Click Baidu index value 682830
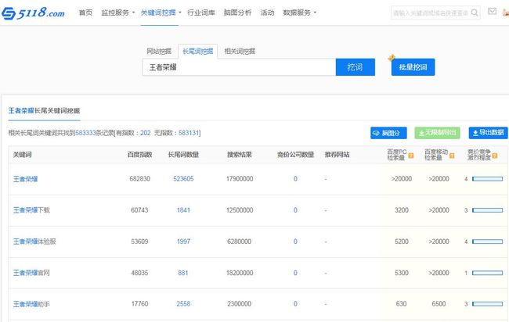This screenshot has height=322, width=509. pos(139,179)
